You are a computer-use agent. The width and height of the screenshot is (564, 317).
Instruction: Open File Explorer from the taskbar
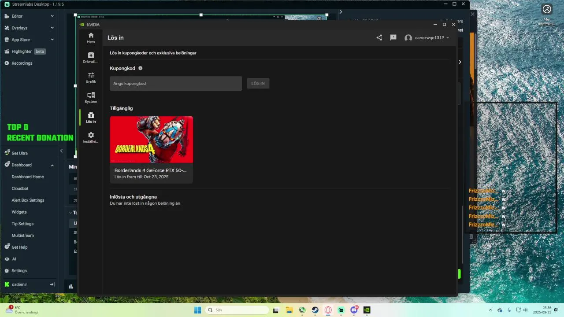click(289, 310)
